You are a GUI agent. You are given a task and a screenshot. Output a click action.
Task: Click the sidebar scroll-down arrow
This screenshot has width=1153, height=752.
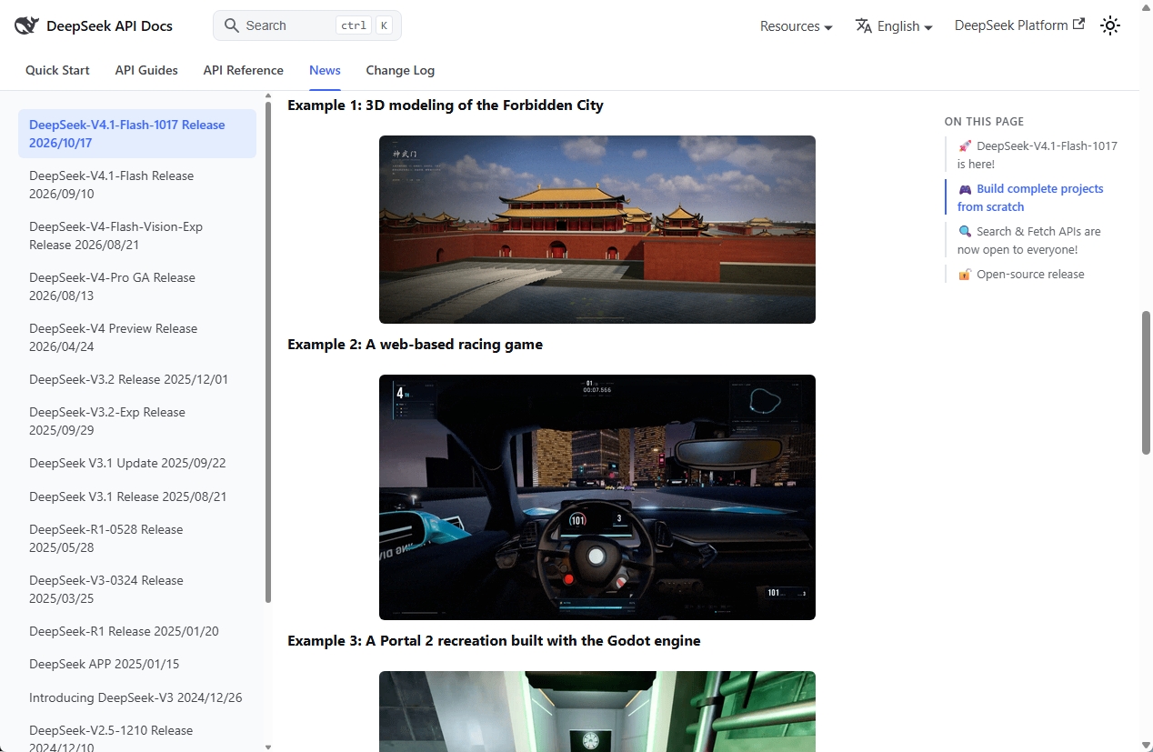pyautogui.click(x=267, y=746)
